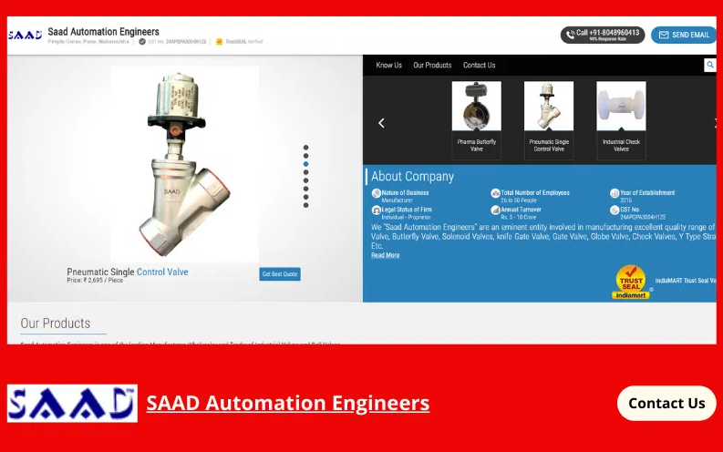
Task: Expand company description with Read More
Action: [x=385, y=255]
